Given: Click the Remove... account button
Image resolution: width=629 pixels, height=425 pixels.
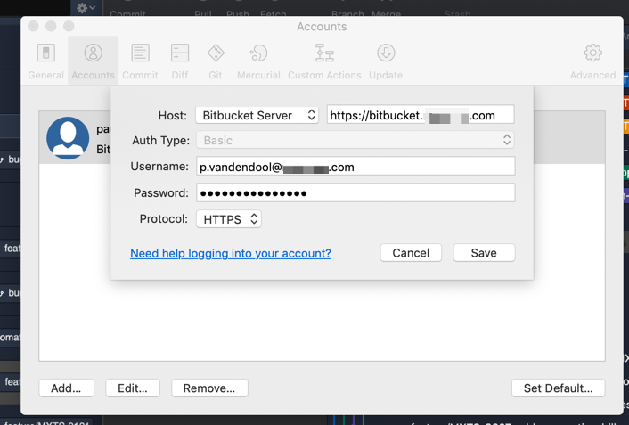Looking at the screenshot, I should point(209,388).
